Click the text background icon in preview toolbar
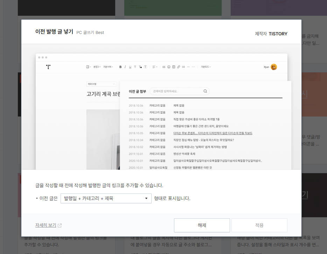Screen dimensions: 327x254 (145, 67)
